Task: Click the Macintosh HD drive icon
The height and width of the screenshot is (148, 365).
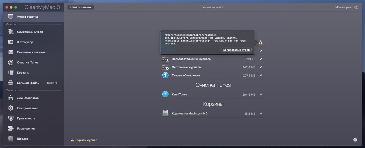Action: point(165,113)
